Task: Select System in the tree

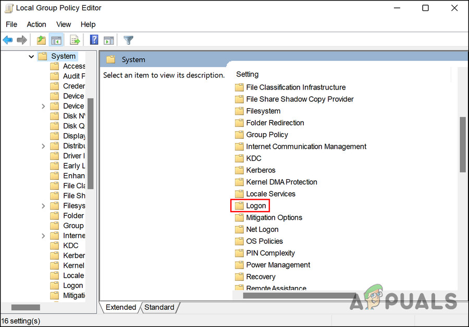Action: pos(63,56)
